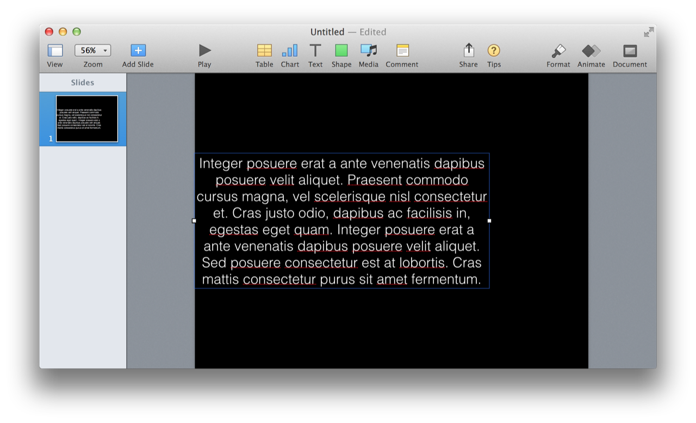Image resolution: width=696 pixels, height=423 pixels.
Task: Insert a table
Action: [264, 51]
